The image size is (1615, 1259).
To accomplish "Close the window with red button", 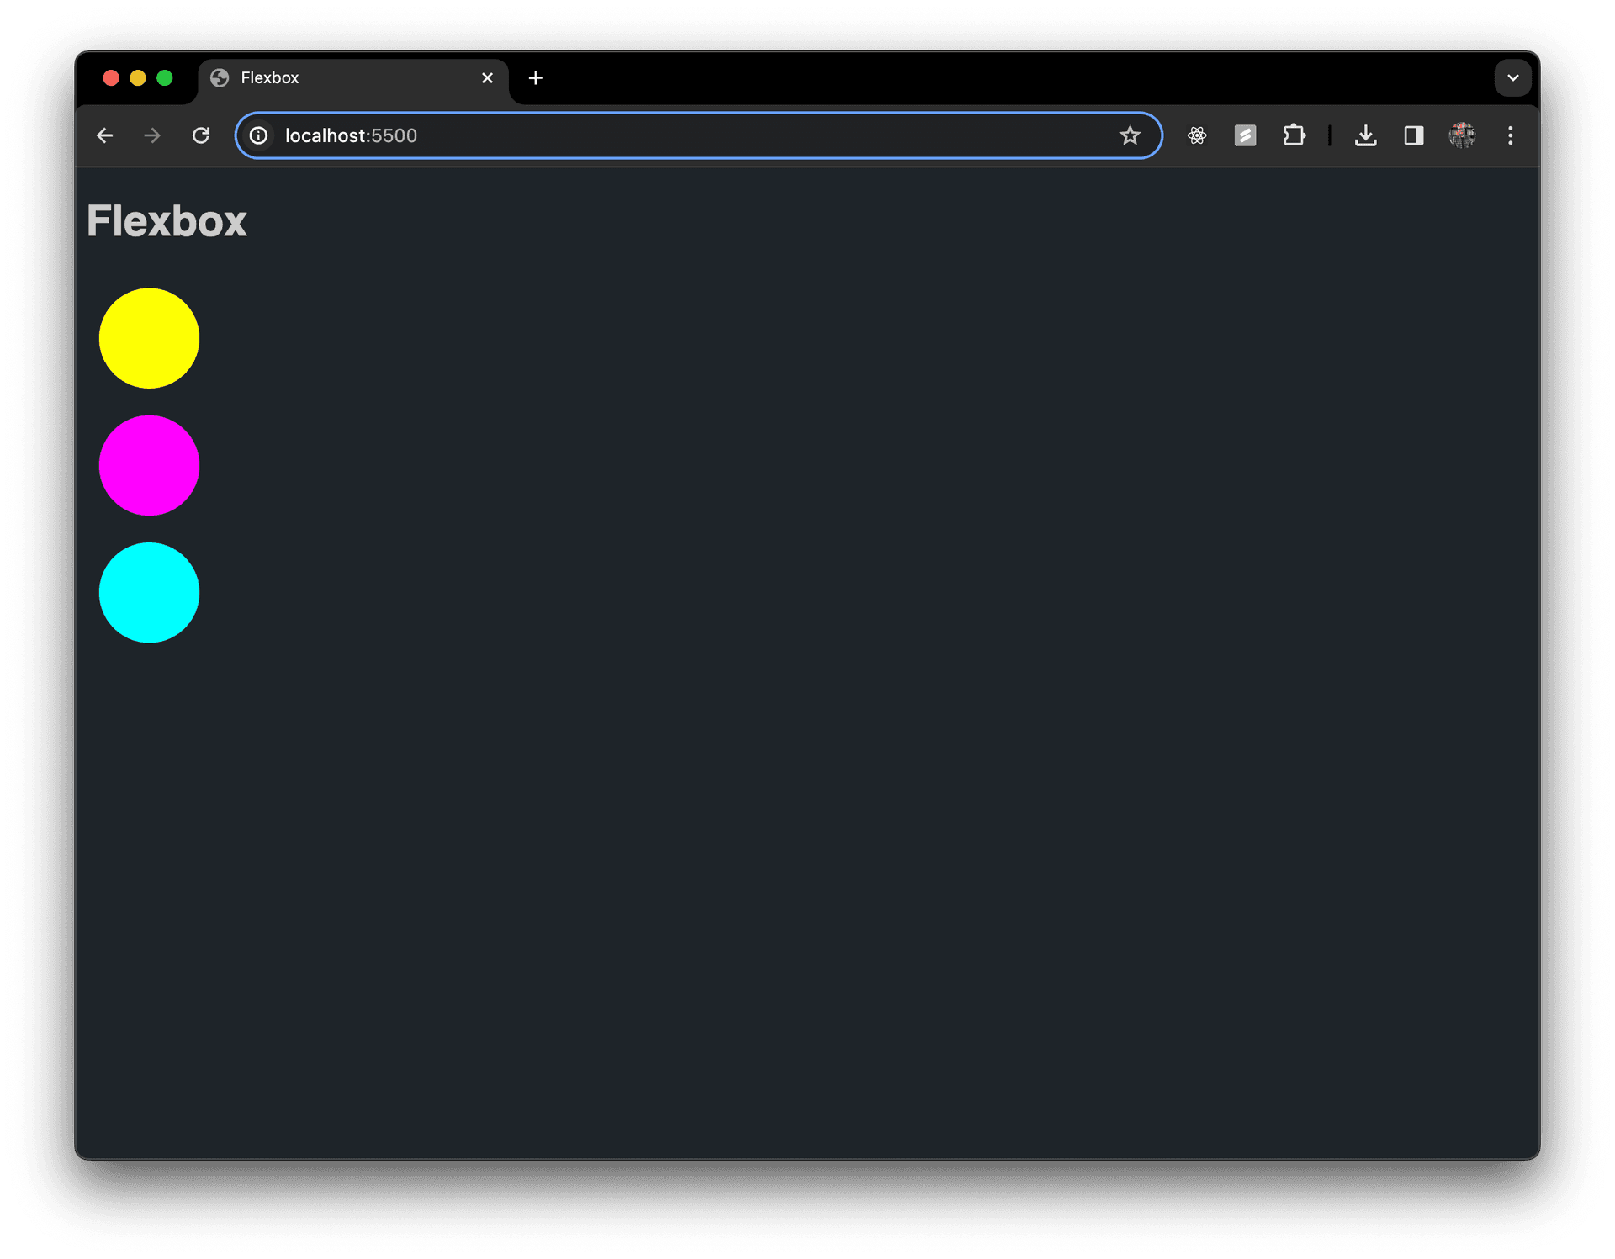I will pos(111,78).
